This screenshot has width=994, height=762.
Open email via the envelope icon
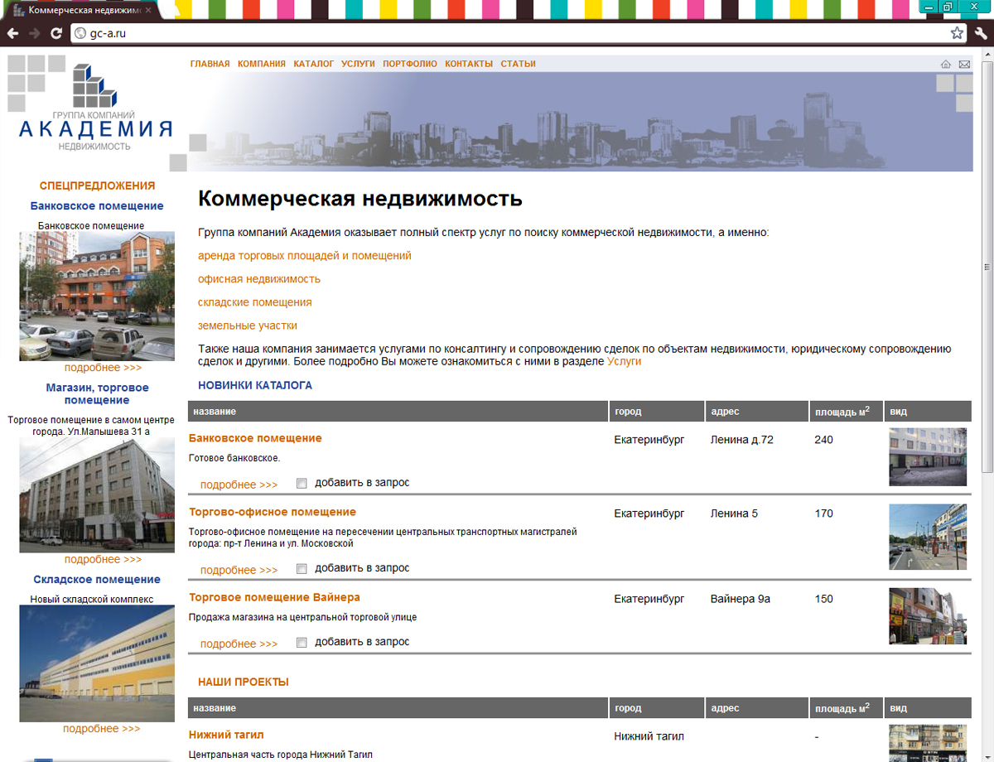pyautogui.click(x=963, y=63)
